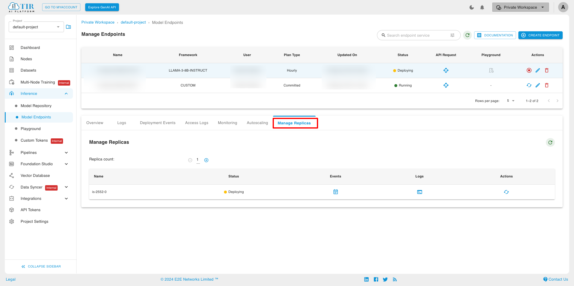Expand Integrations sidebar section

click(x=66, y=199)
